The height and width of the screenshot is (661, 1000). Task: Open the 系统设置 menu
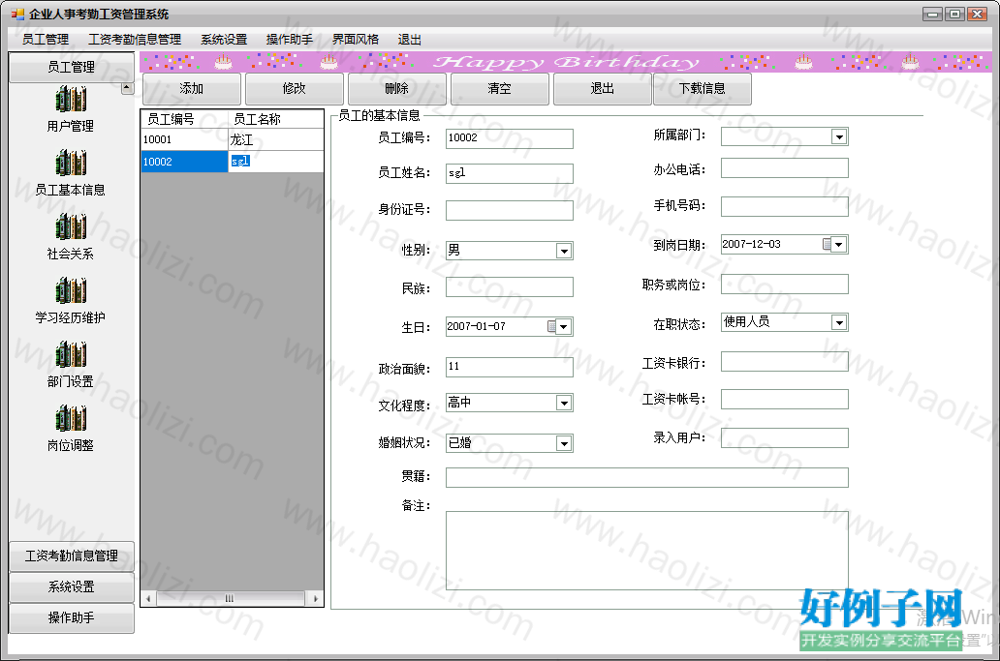point(224,40)
